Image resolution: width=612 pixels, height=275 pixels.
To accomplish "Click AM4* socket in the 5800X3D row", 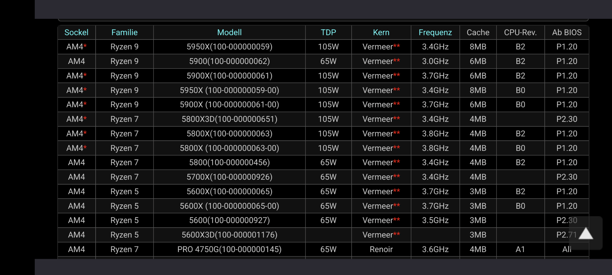I will click(x=76, y=119).
